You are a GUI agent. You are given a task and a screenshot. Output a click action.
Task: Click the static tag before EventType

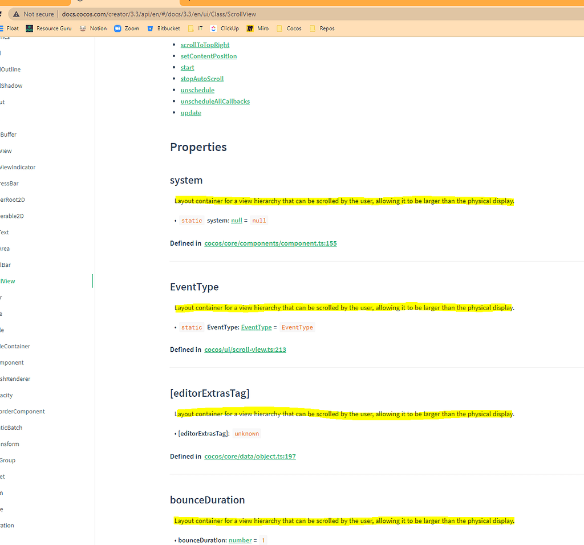click(x=192, y=327)
